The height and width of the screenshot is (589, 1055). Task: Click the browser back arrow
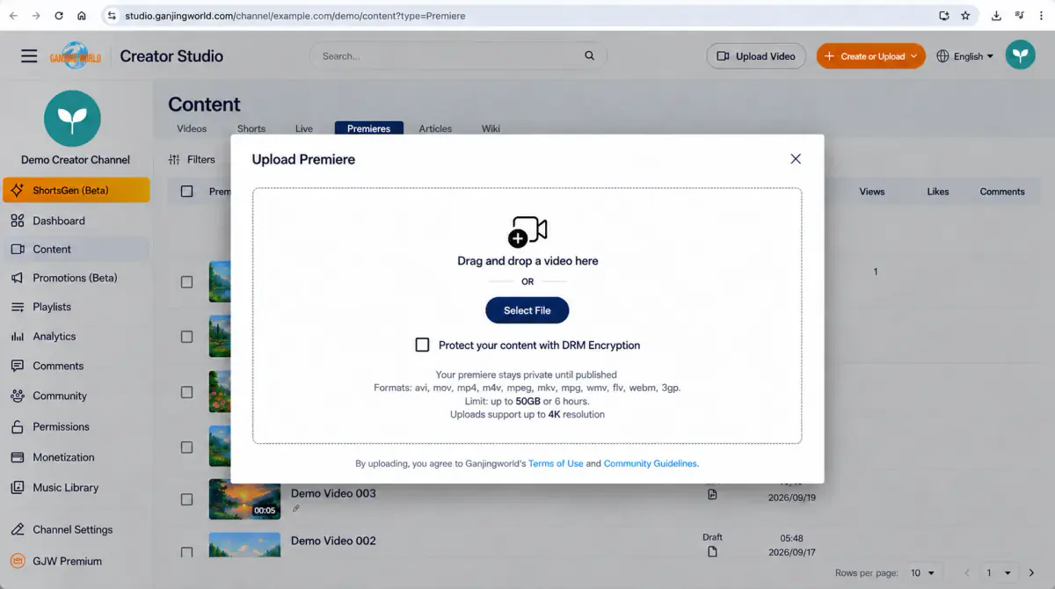pos(13,16)
